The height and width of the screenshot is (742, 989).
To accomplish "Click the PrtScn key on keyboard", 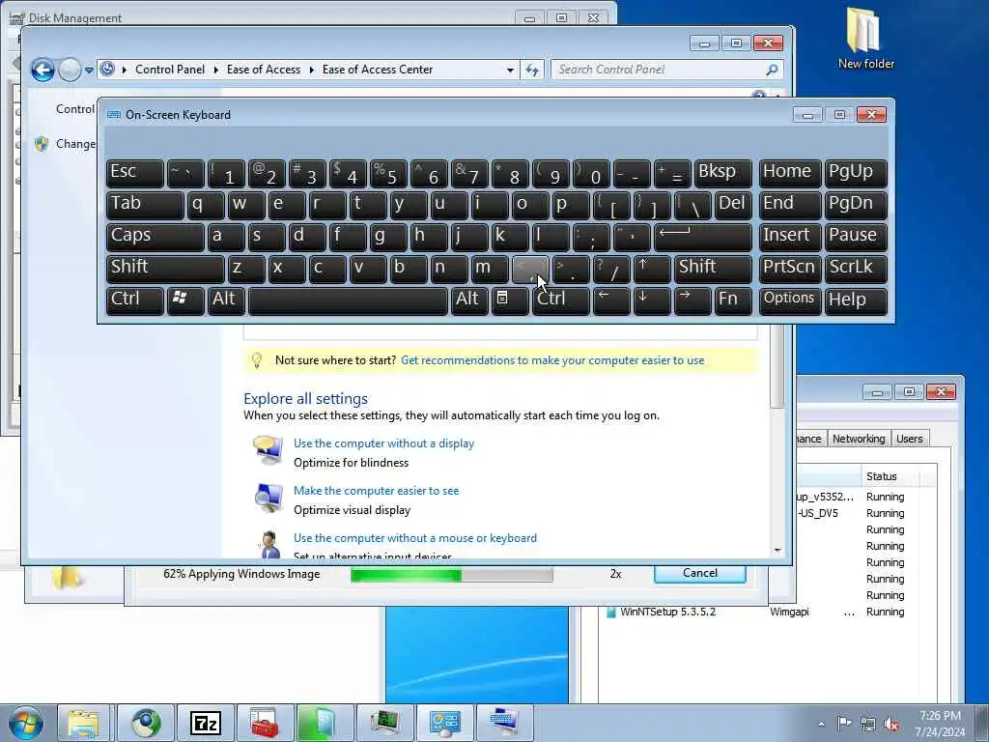I will (x=790, y=269).
